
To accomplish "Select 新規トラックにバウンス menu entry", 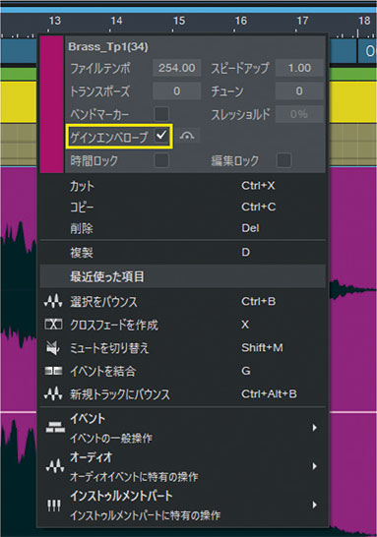I will coord(183,393).
